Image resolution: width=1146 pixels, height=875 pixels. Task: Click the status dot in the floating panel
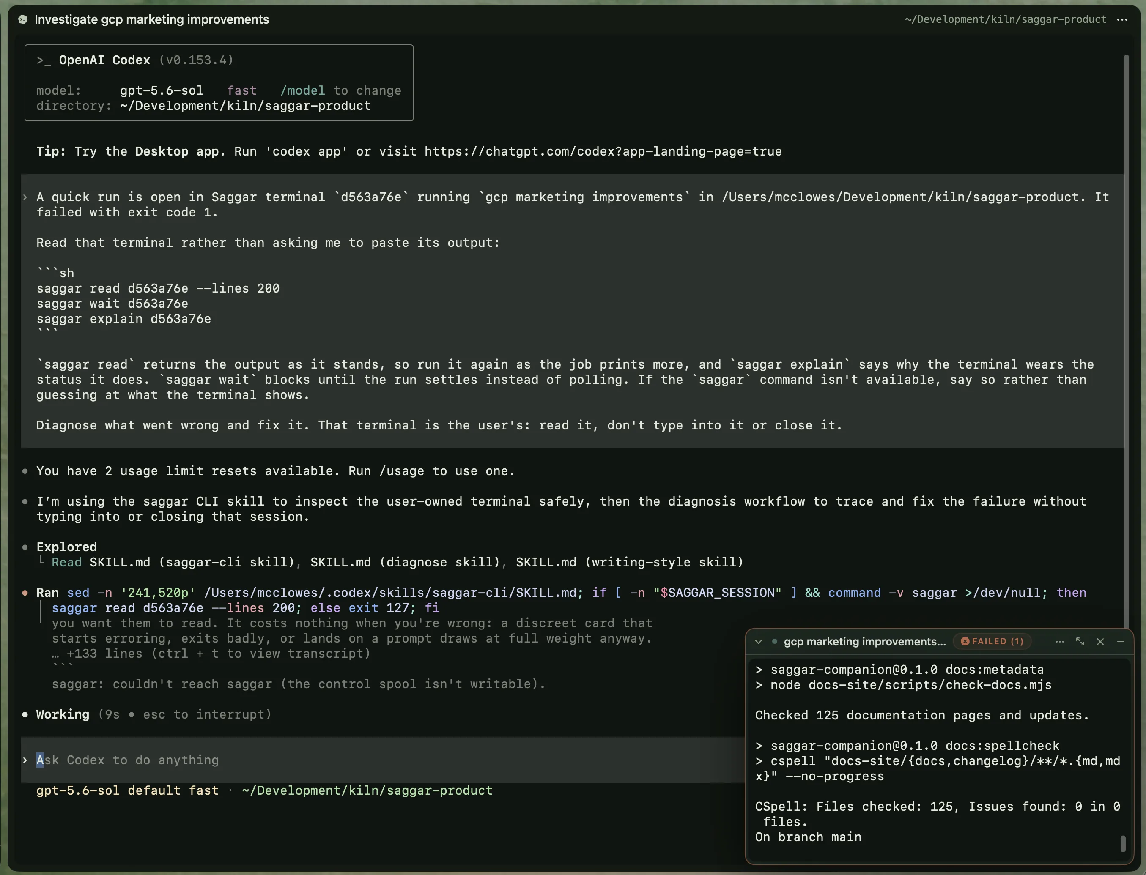(x=775, y=641)
